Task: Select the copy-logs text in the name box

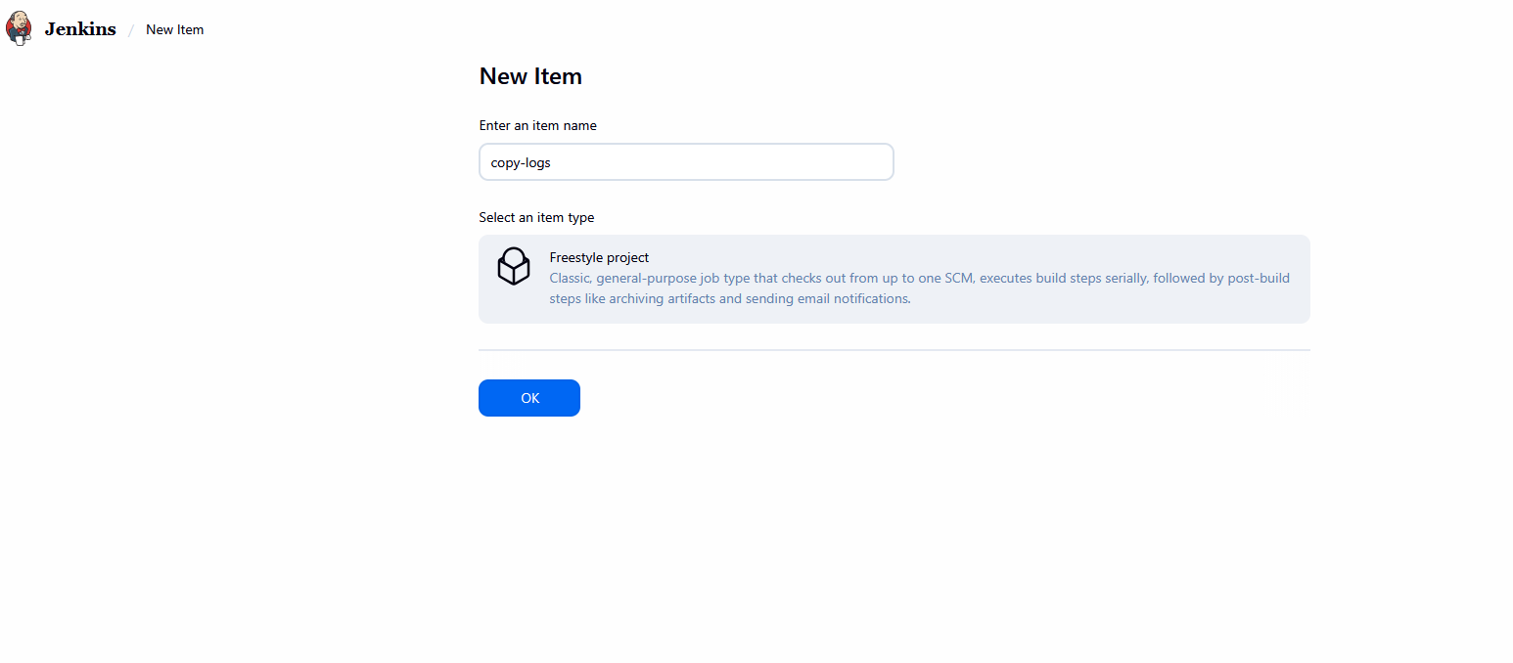Action: tap(520, 161)
